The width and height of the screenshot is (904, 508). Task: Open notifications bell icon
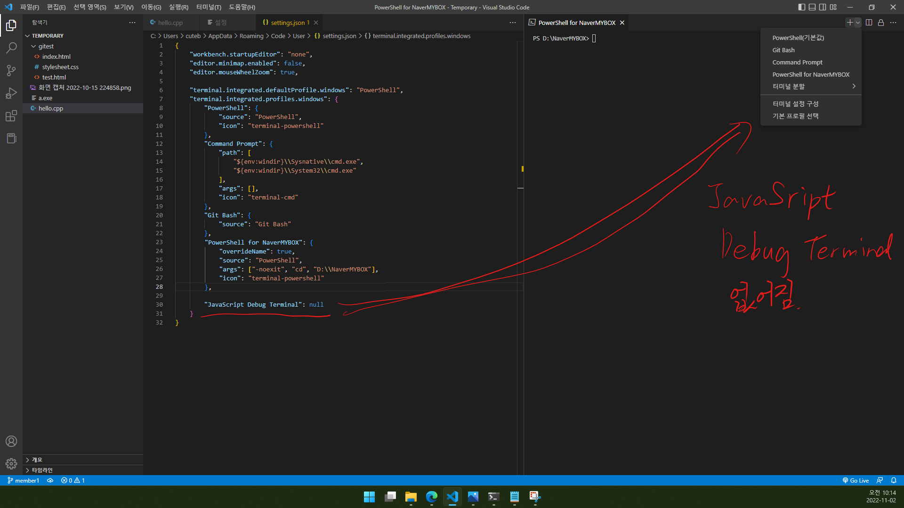894,480
